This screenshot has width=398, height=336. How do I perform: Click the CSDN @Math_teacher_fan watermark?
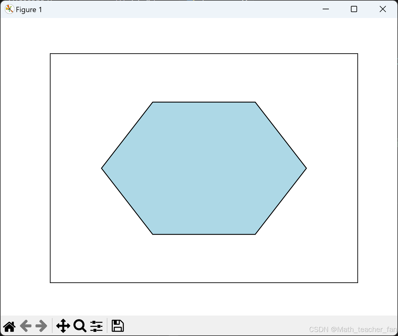click(353, 329)
